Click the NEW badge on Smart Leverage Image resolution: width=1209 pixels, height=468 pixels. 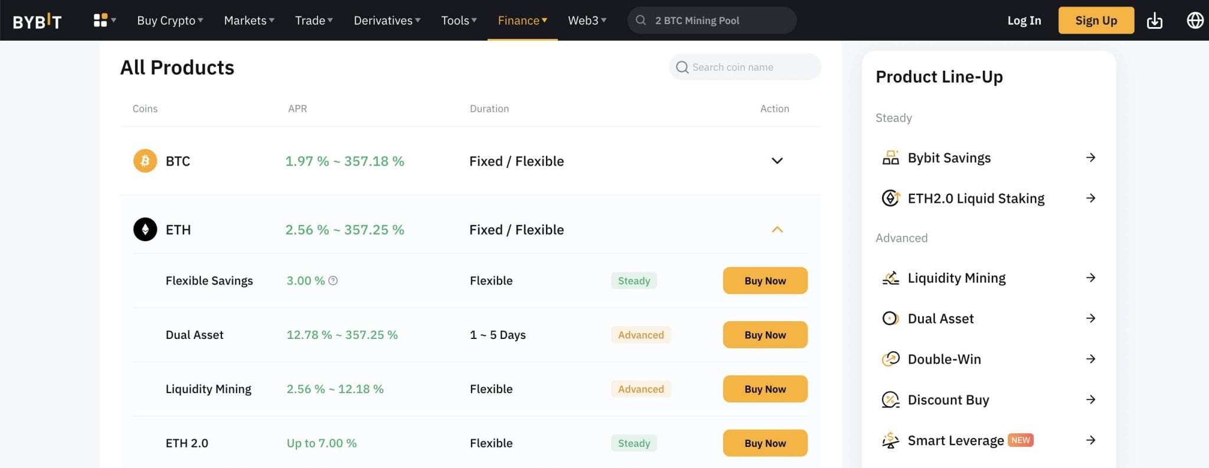[x=1021, y=440]
